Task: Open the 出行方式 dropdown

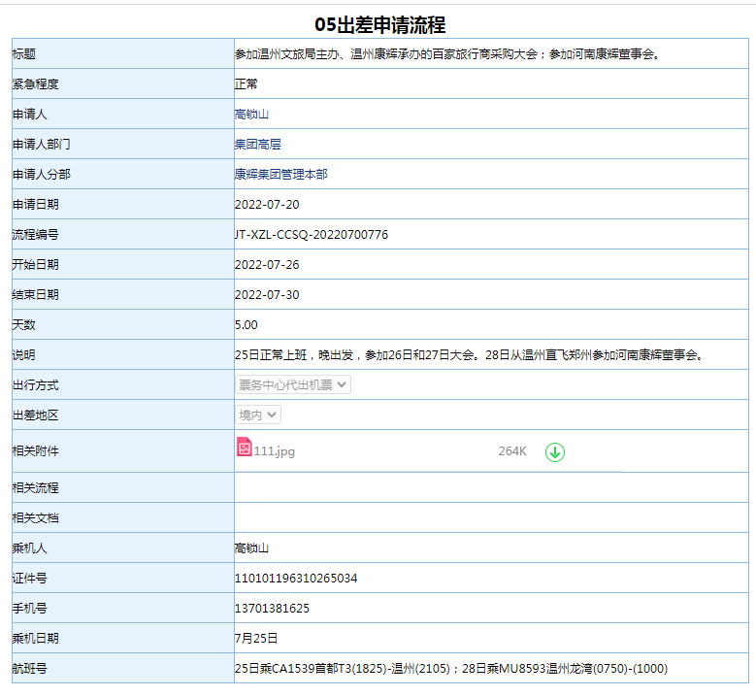Action: pyautogui.click(x=292, y=384)
